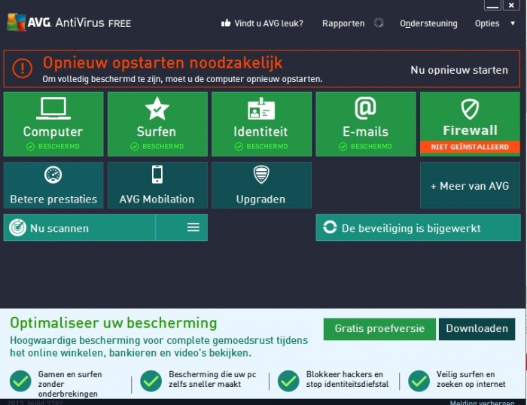
Task: Open the E-mails at-sign icon
Action: [365, 108]
